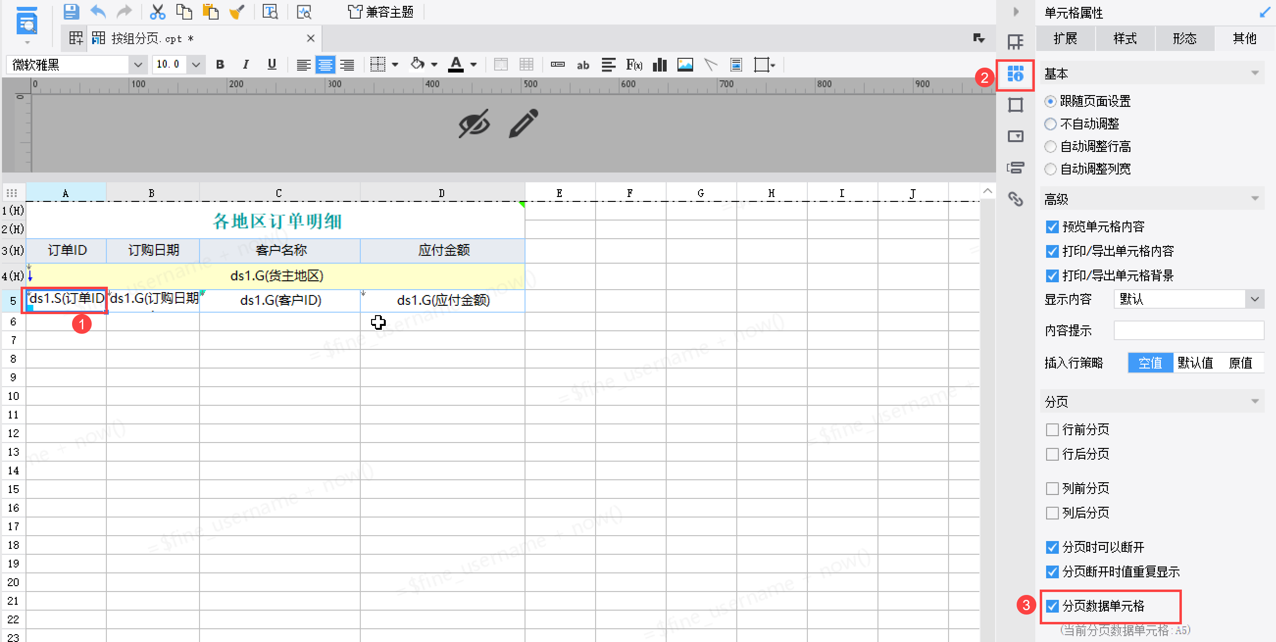Image resolution: width=1276 pixels, height=642 pixels.
Task: Enable the 行前分页 checkbox
Action: pos(1052,429)
